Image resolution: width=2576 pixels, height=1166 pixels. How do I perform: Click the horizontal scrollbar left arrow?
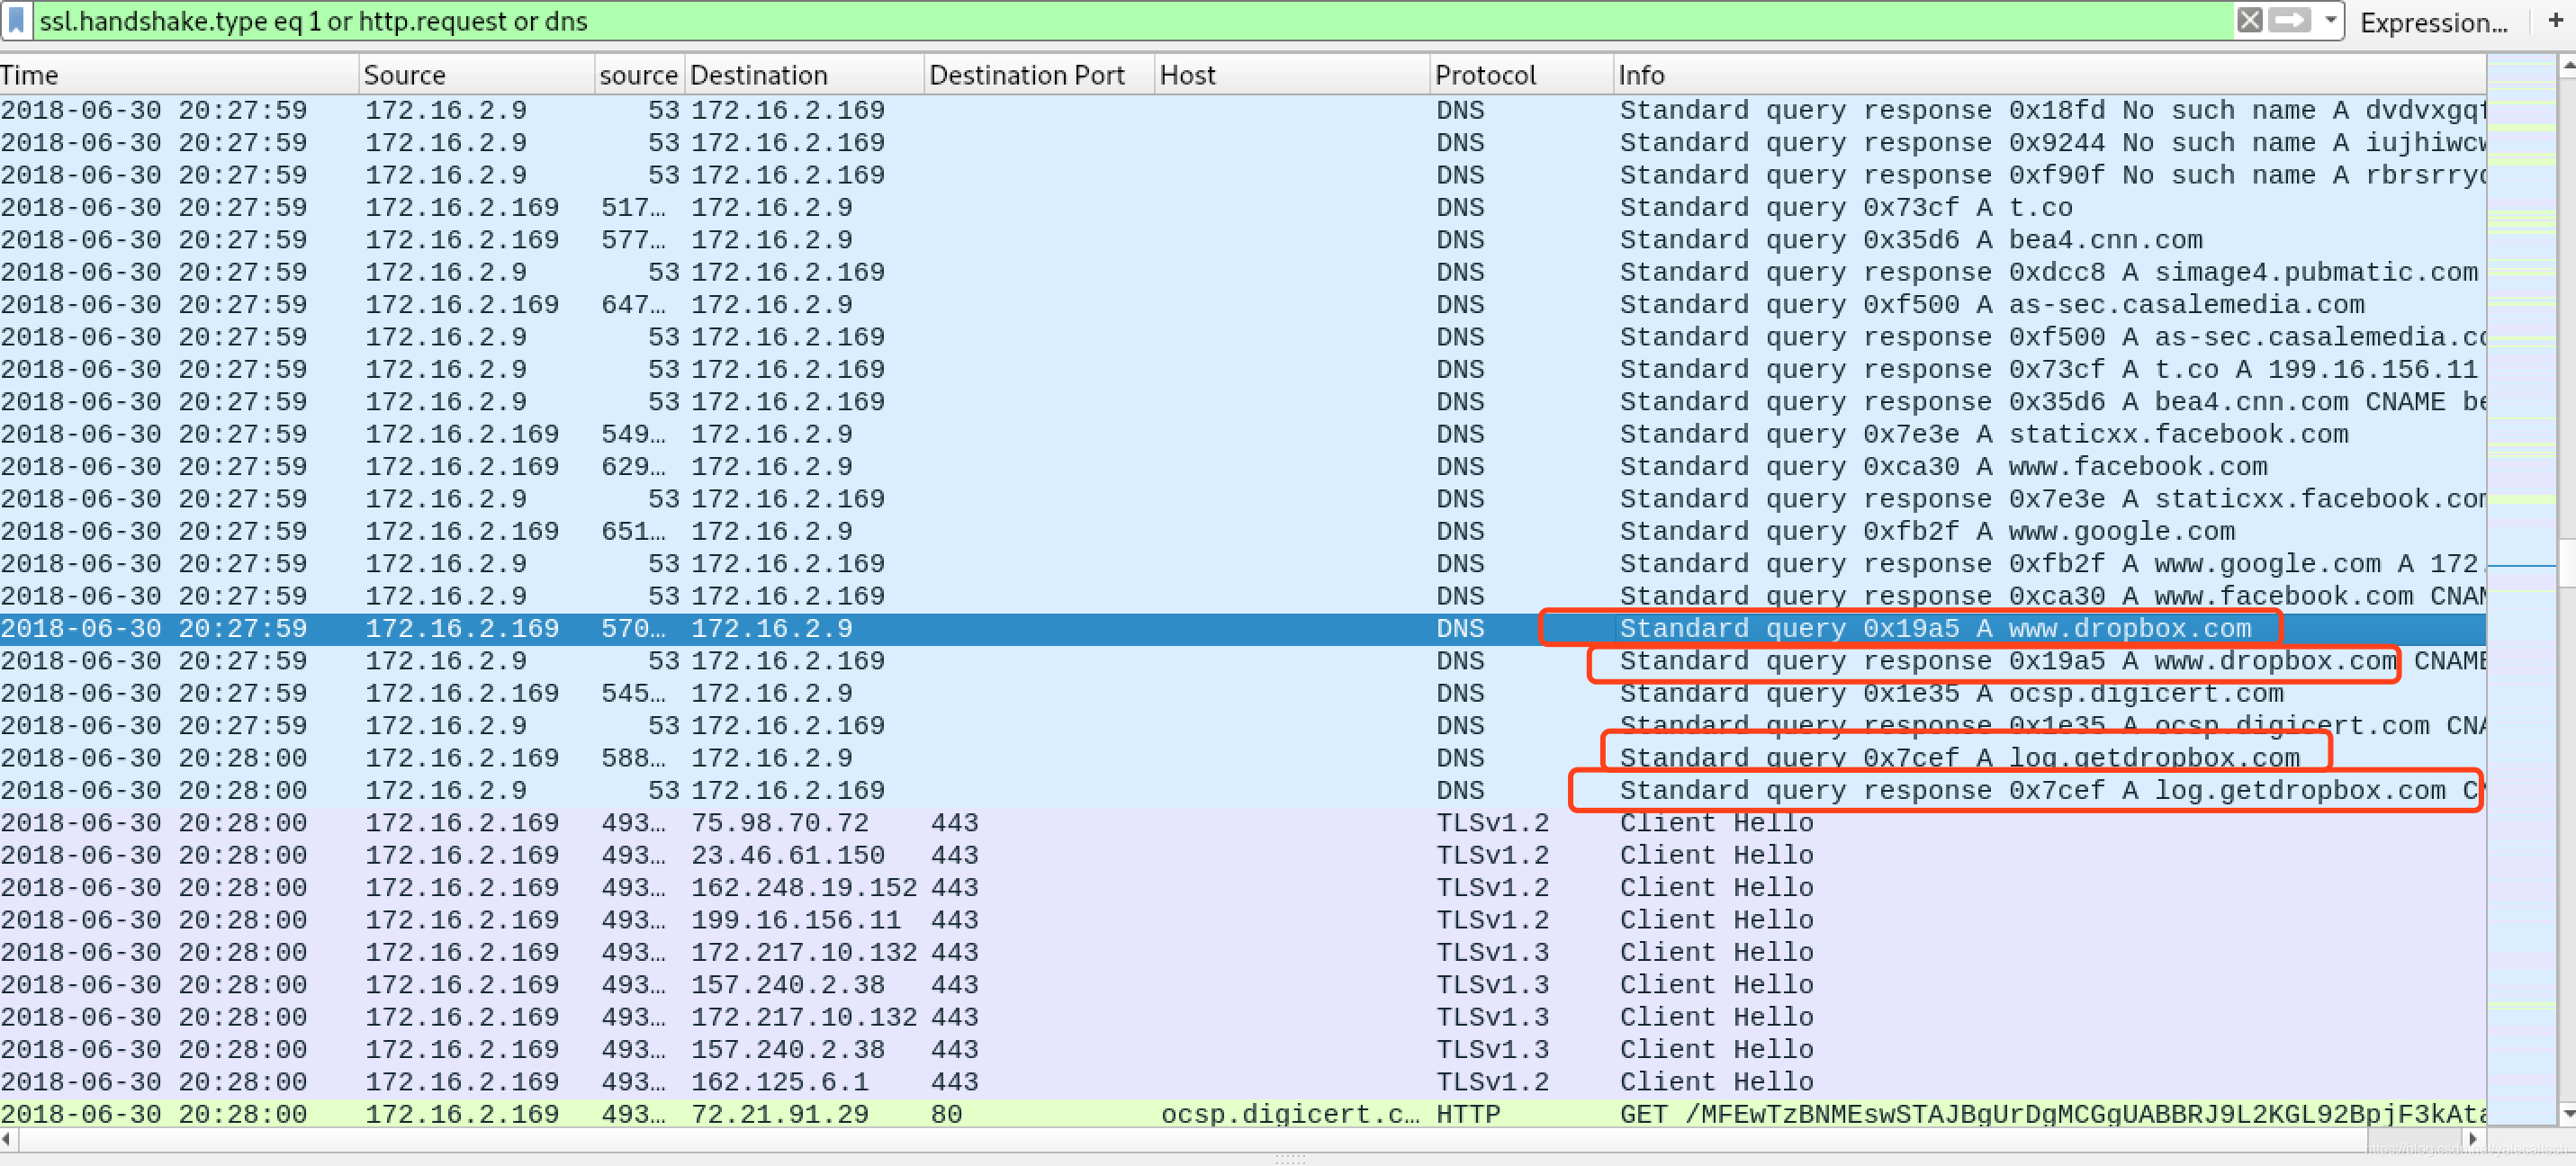8,1139
